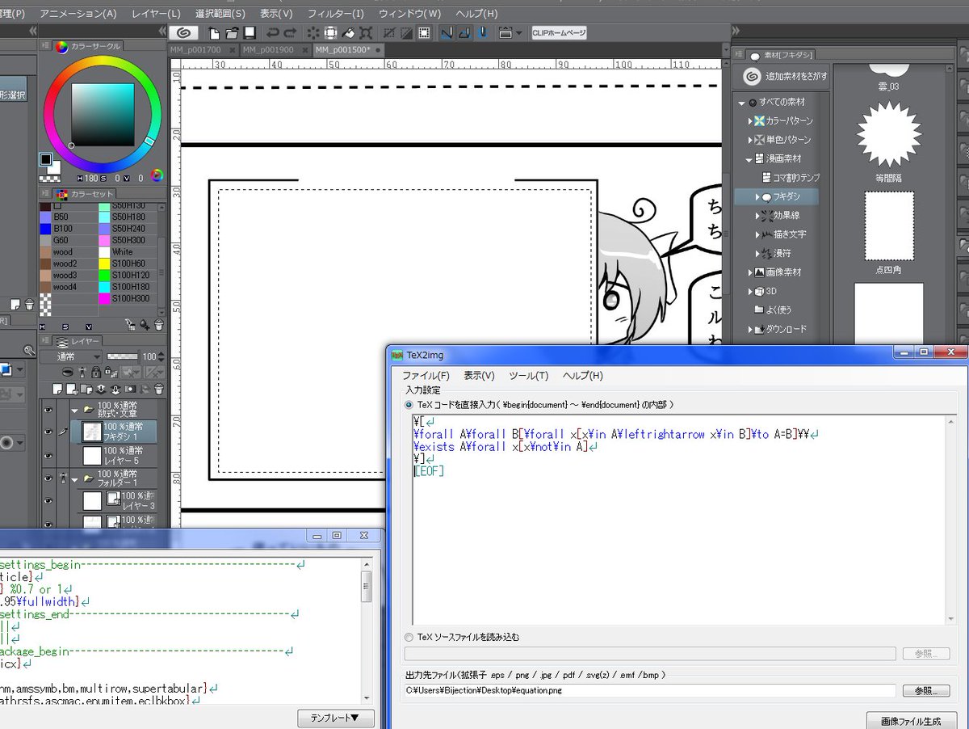
Task: Create a new canvas with New file icon
Action: coord(214,33)
